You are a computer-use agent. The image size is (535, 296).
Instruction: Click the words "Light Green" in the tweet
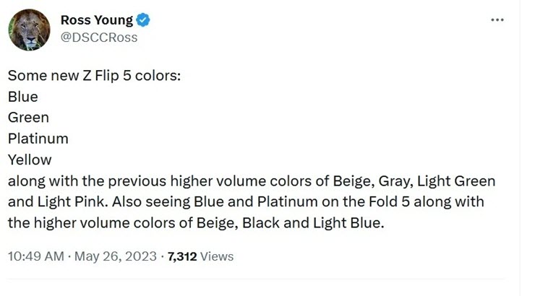[x=455, y=180]
